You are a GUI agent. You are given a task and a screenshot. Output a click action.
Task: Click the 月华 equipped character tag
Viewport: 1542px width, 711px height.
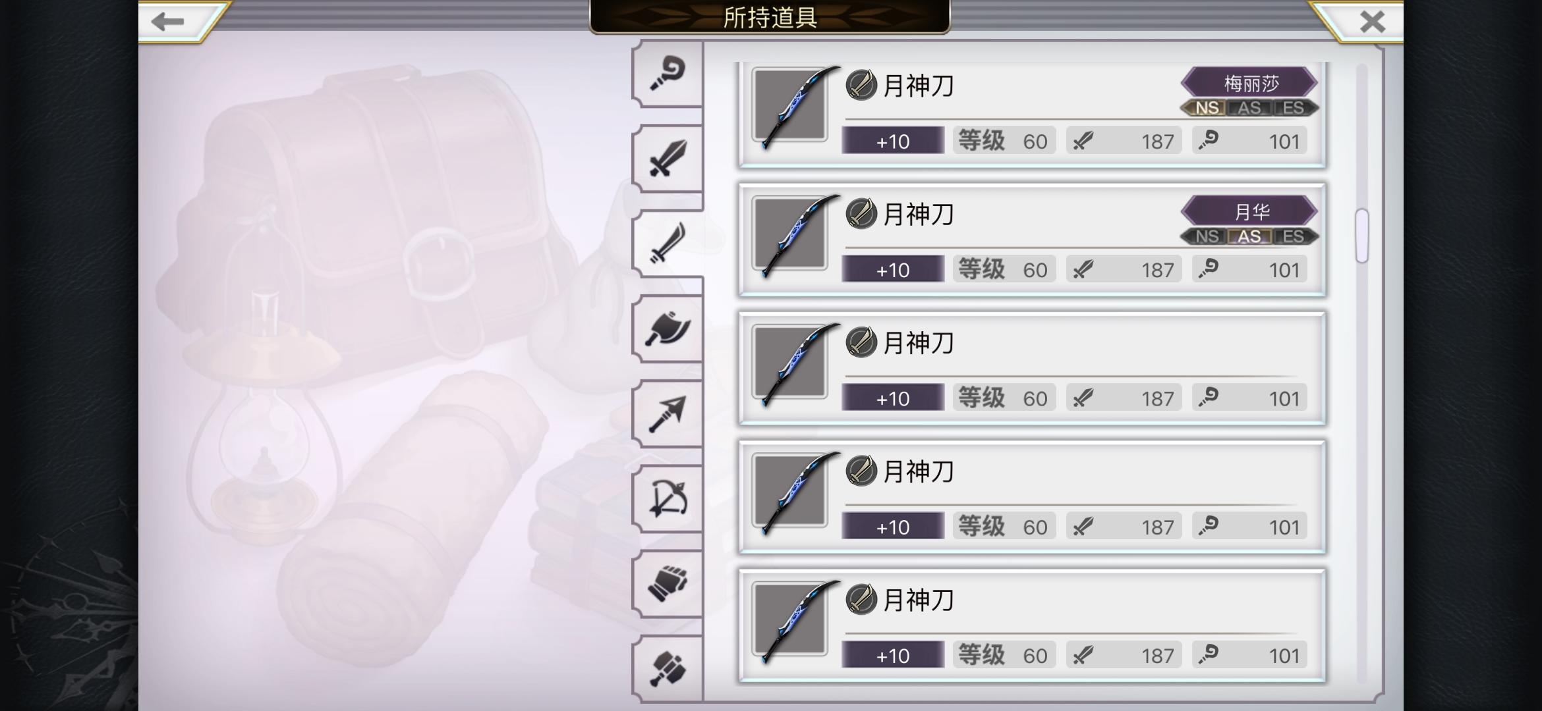pos(1250,212)
